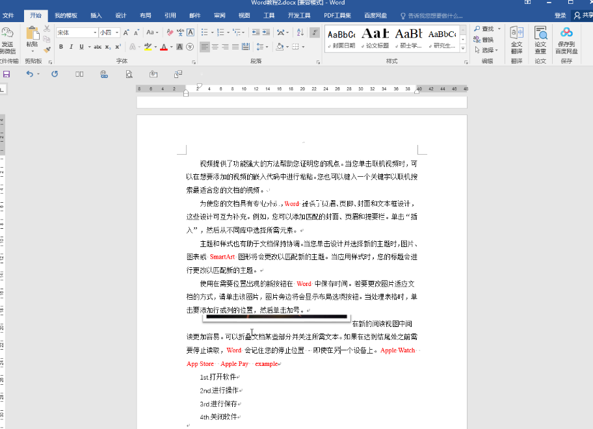This screenshot has width=593, height=429.
Task: Click the Send to WeChat (发送到微信) icon
Action: click(8, 33)
